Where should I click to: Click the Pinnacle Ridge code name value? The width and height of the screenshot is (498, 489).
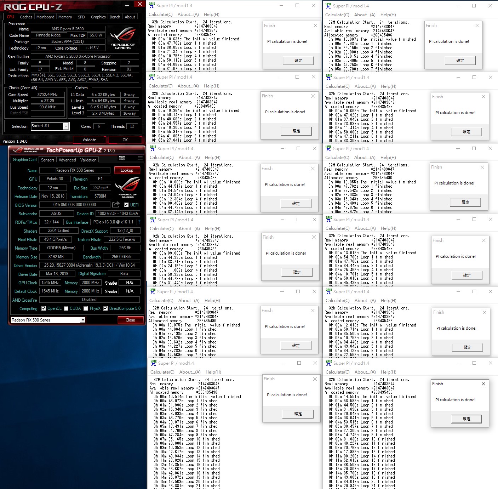pos(48,35)
